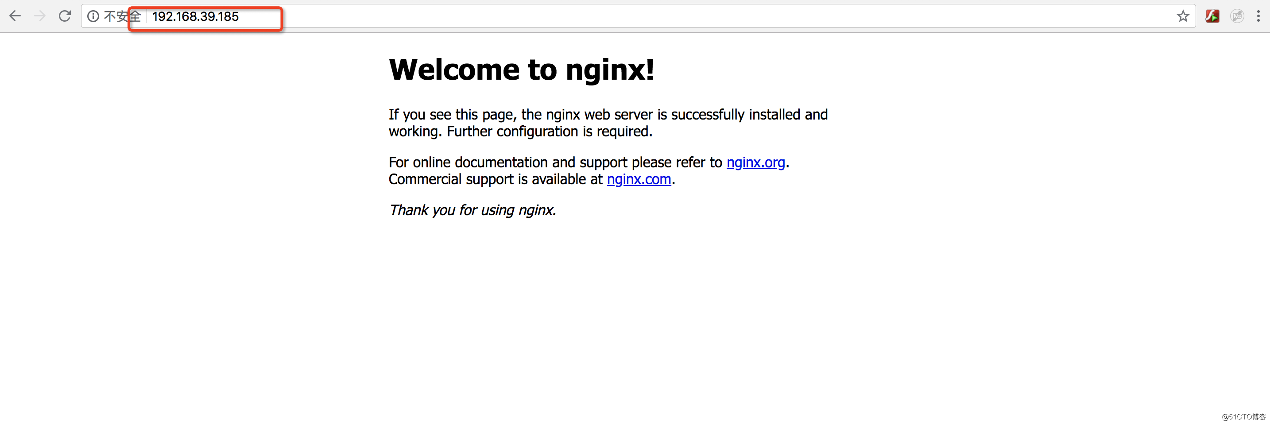Bookmark this page with the star icon
The width and height of the screenshot is (1270, 425).
point(1183,16)
